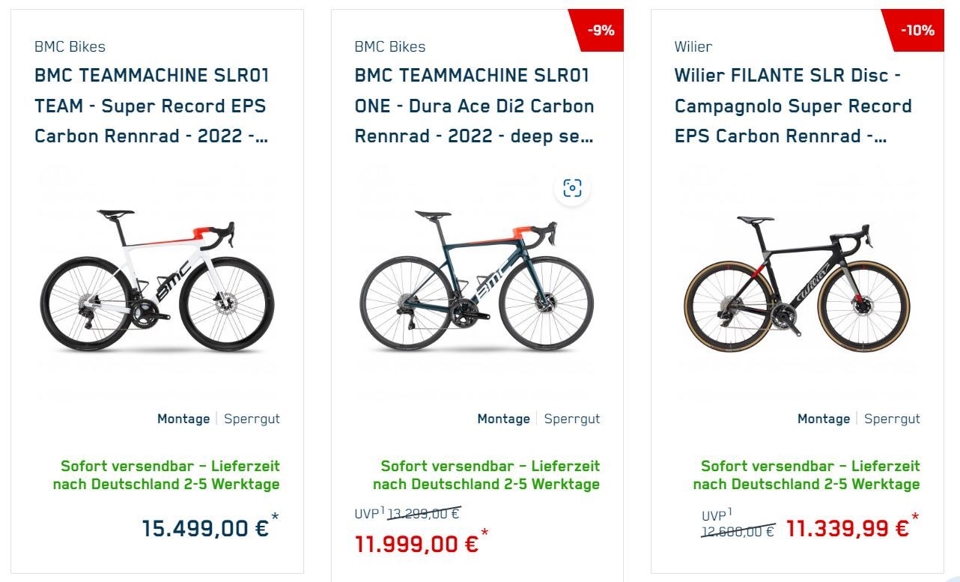
Task: Click the Montage label on the first card
Action: pos(183,419)
